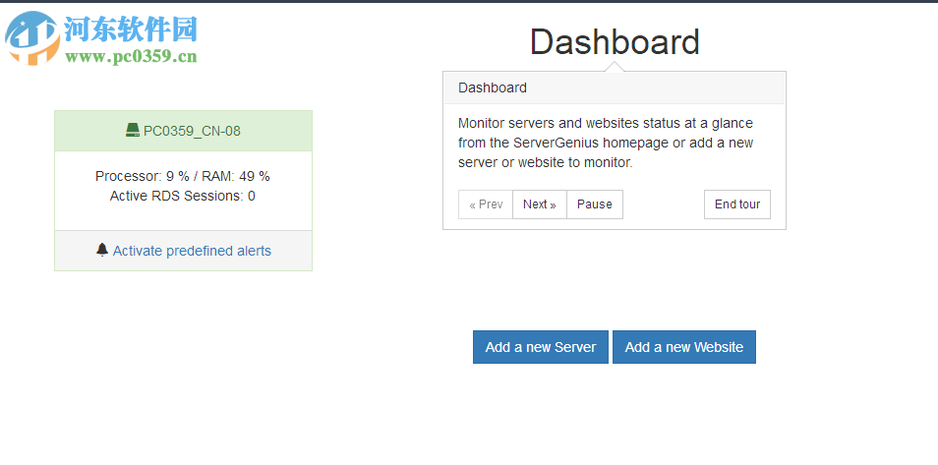Go to previous tour step with Prev
The image size is (938, 465).
pos(486,204)
